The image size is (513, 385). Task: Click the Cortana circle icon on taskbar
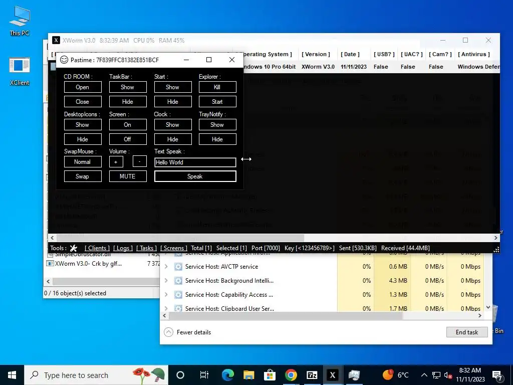point(180,375)
